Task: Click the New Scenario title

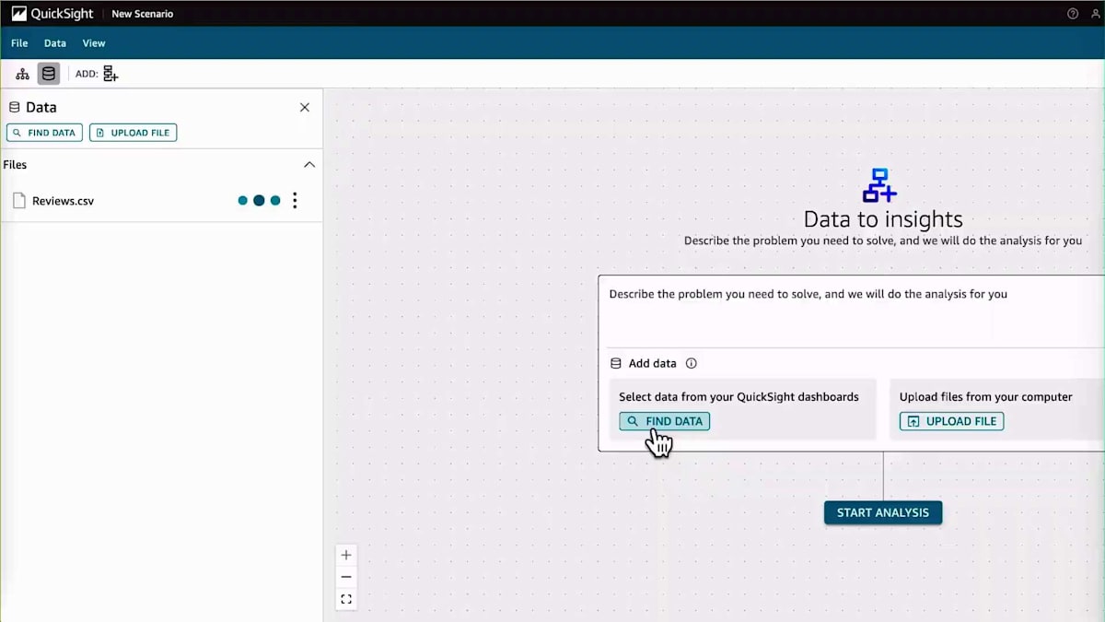Action: point(143,14)
